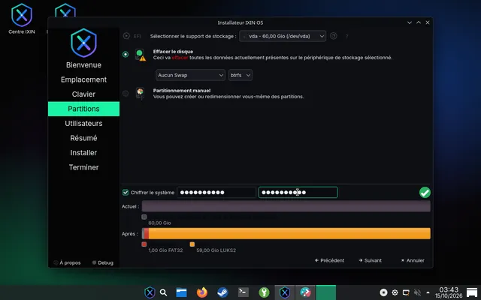Open the IXIN start menu in taskbar
This screenshot has height=300, width=481.
tap(150, 292)
